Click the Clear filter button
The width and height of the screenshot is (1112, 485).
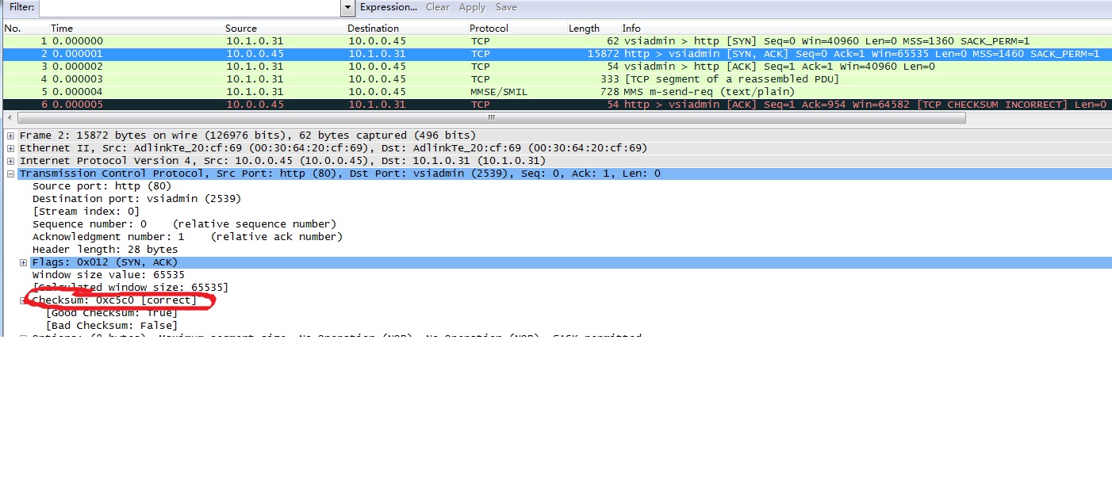(x=437, y=7)
